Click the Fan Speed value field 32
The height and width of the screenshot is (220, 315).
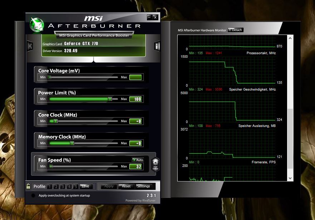click(136, 166)
